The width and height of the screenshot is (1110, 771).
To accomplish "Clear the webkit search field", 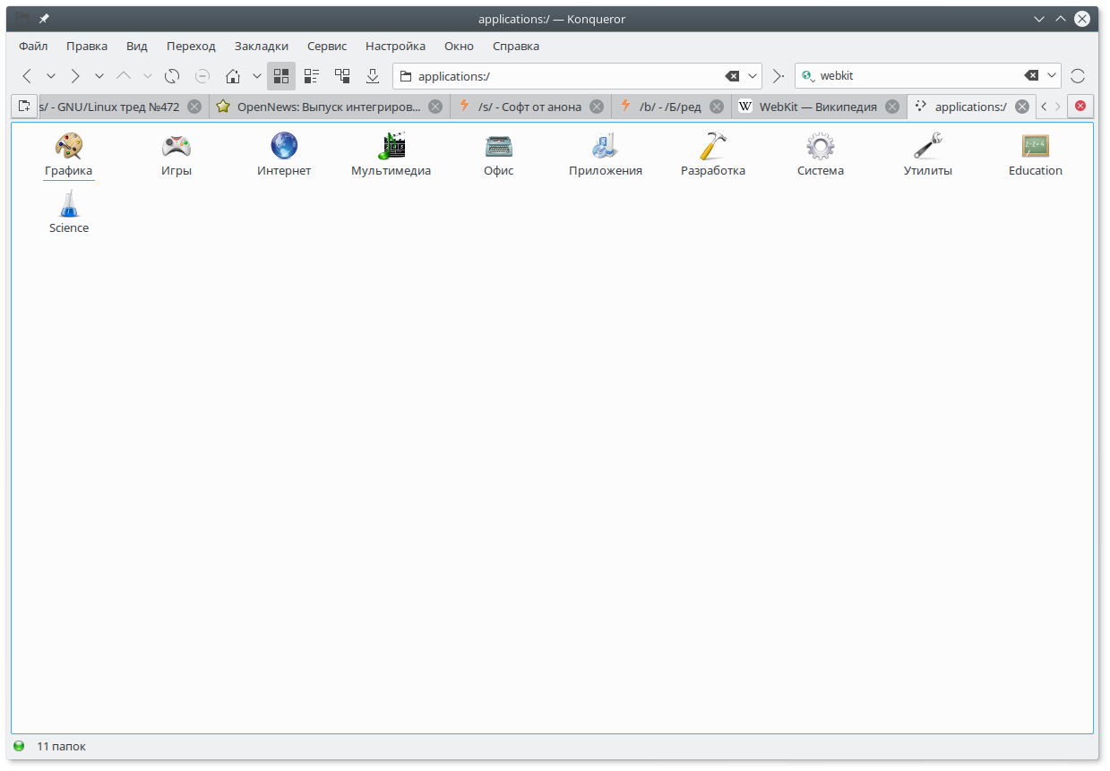I will [1032, 76].
